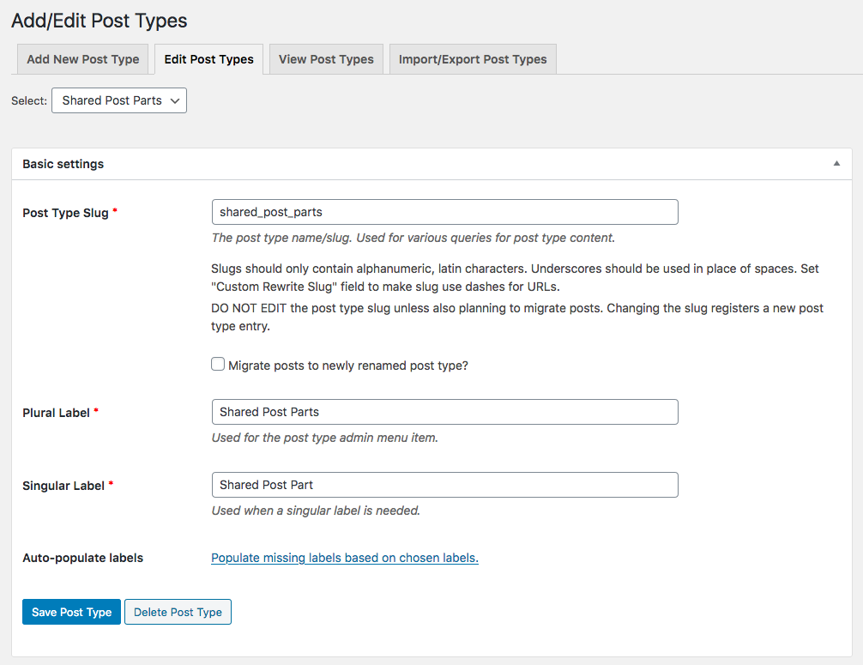
Task: Click into the Plural Label text box
Action: point(444,412)
